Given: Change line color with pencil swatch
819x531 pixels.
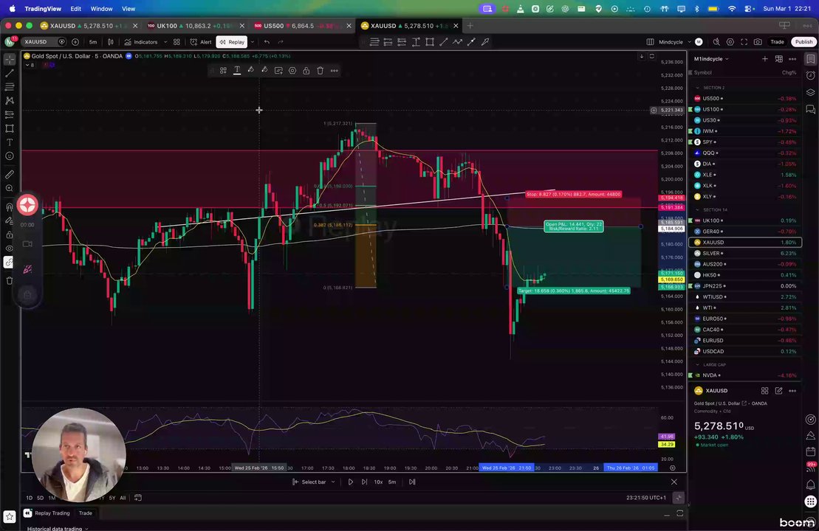Looking at the screenshot, I should click(x=250, y=70).
